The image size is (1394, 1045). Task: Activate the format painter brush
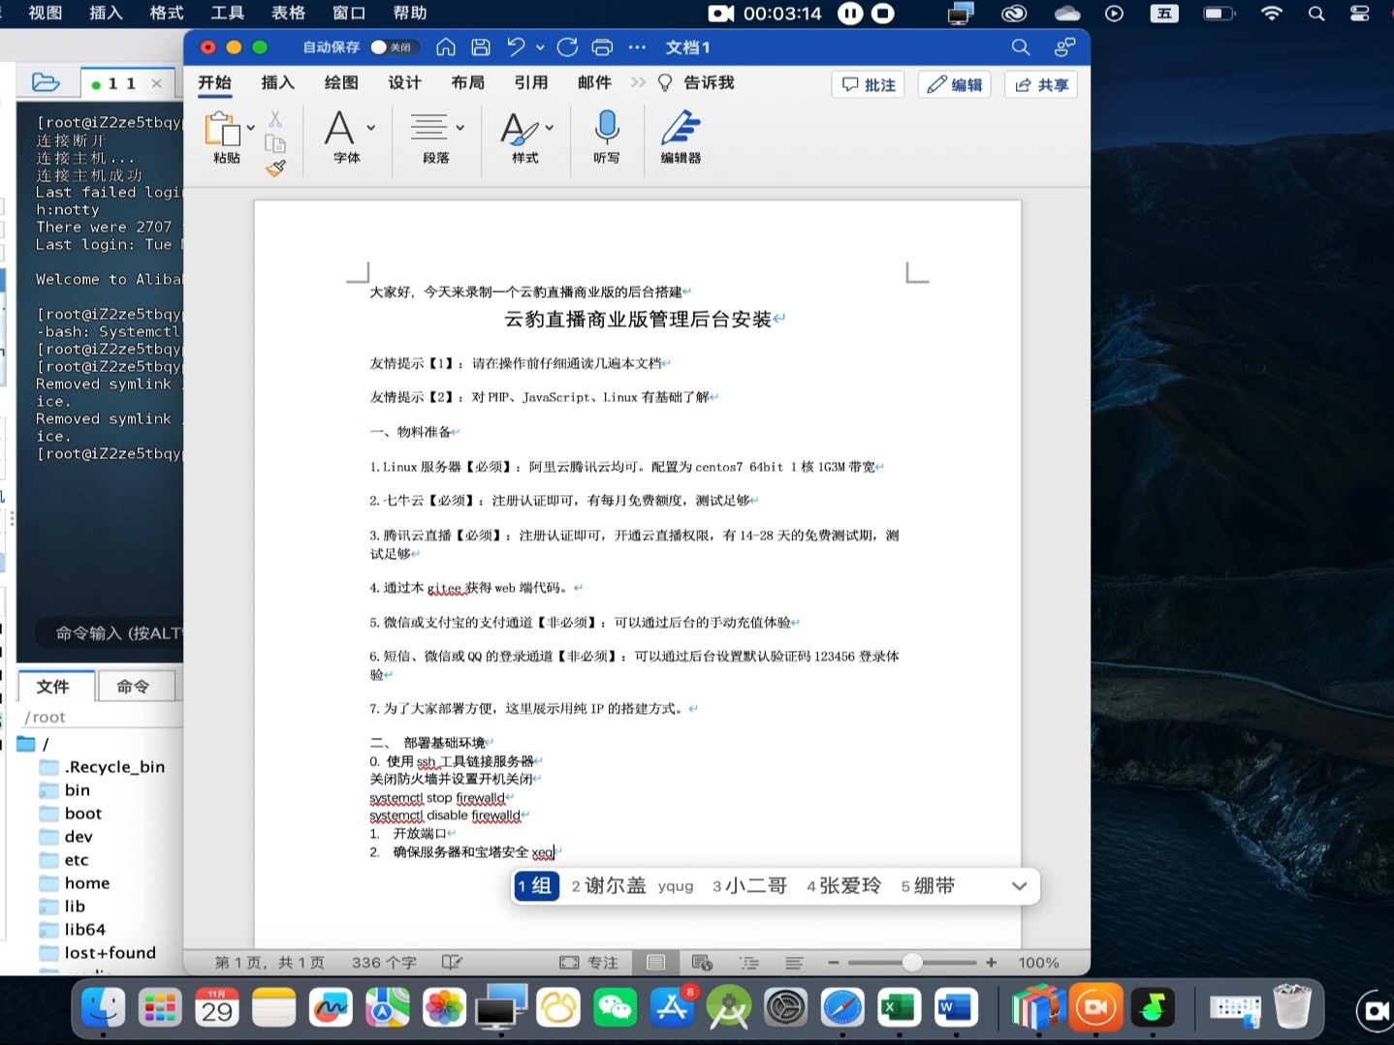click(x=275, y=169)
